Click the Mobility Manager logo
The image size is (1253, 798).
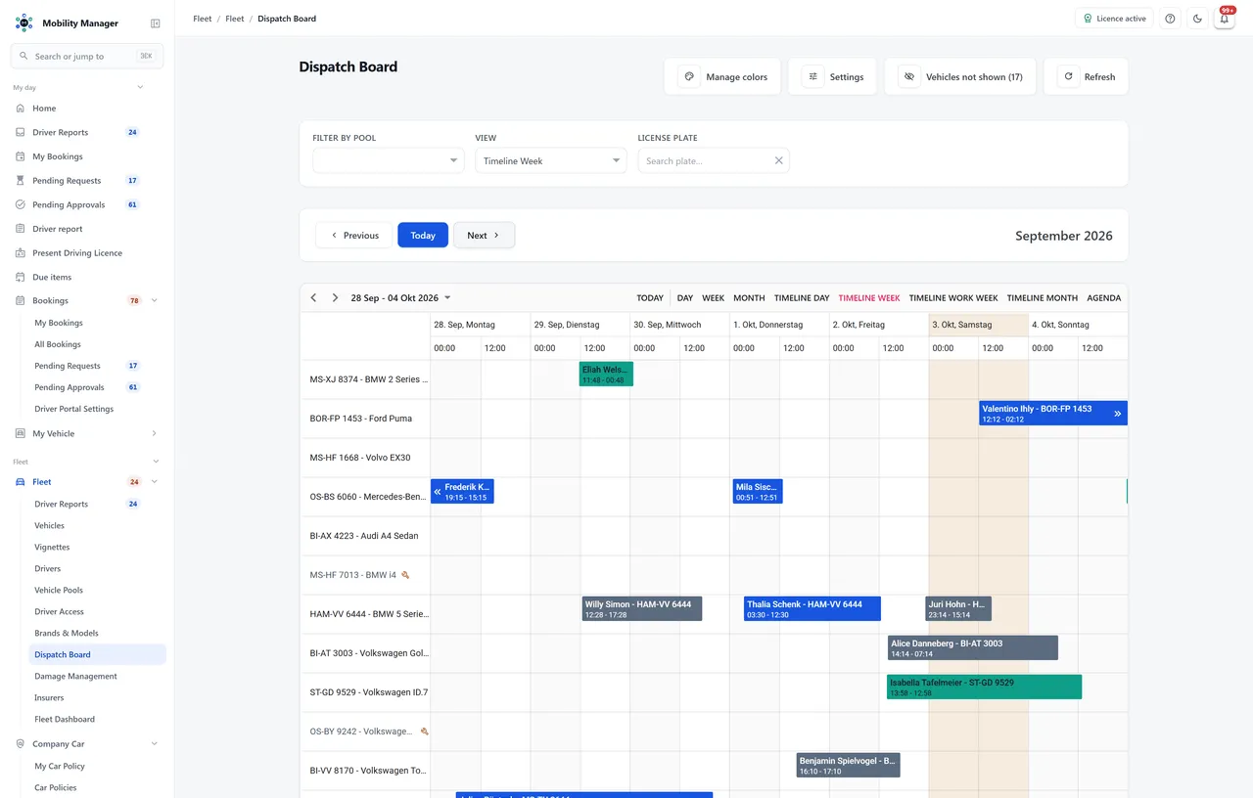tap(23, 23)
